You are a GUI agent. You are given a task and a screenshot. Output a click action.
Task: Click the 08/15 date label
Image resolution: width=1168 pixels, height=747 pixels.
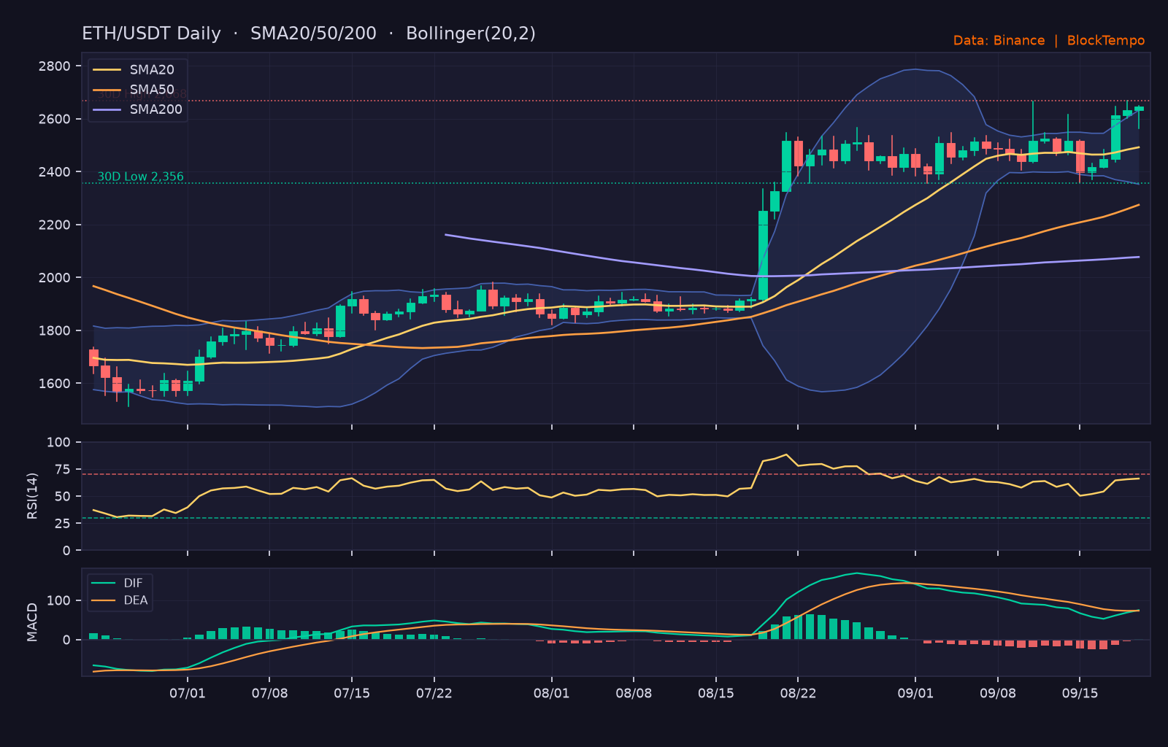click(x=716, y=693)
